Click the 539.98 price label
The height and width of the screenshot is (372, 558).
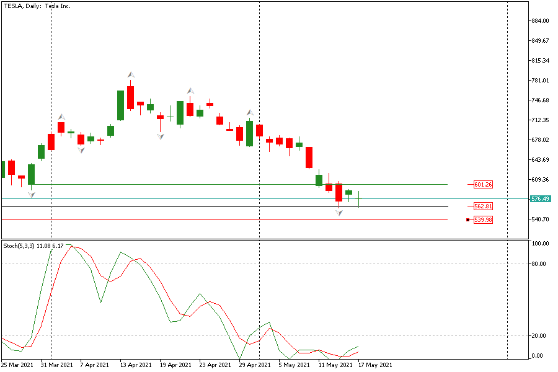tap(483, 220)
